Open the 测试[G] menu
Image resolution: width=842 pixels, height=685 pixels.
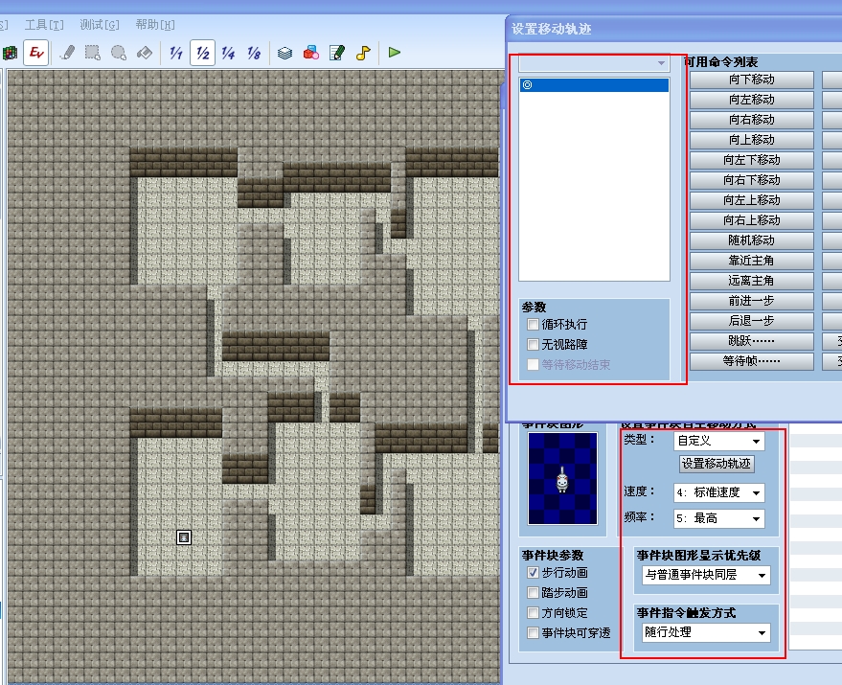point(100,25)
